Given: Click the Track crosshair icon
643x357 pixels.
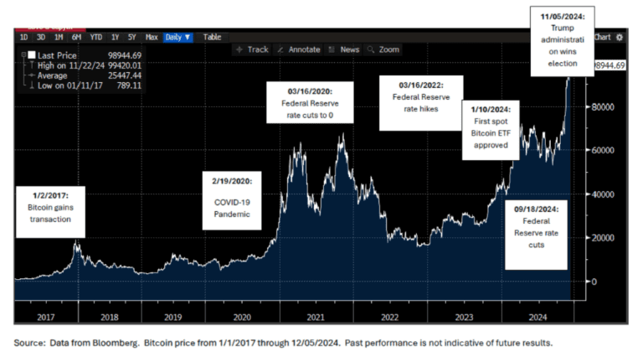Looking at the screenshot, I should [239, 49].
